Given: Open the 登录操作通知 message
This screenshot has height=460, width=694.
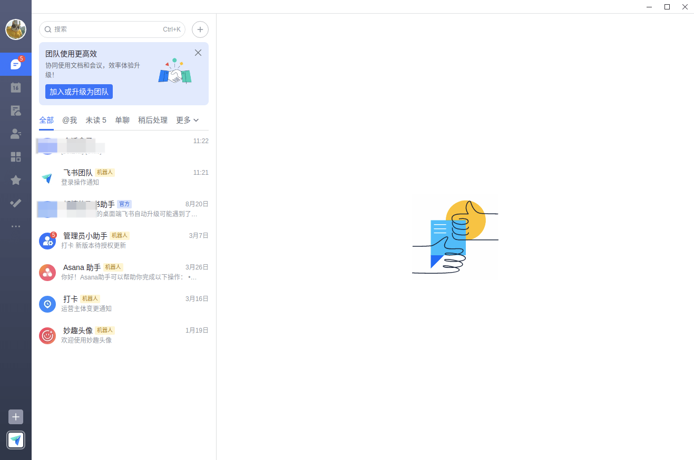Looking at the screenshot, I should [x=80, y=183].
